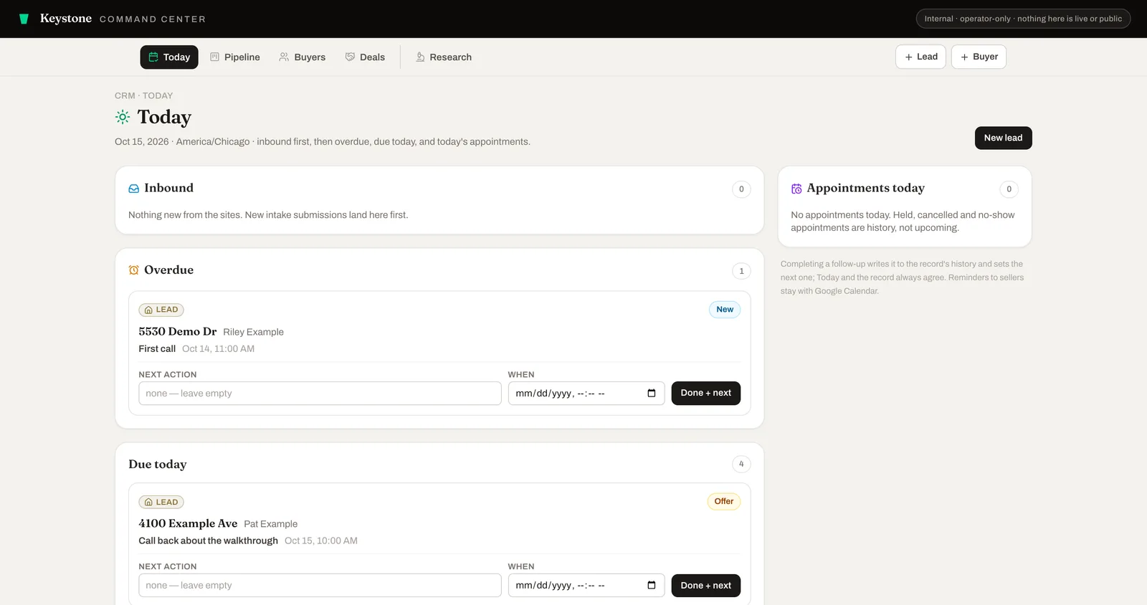Screen dimensions: 1147x605
Task: Click the 'Oct 15, 10:00 AM' timestamp
Action: click(x=320, y=540)
